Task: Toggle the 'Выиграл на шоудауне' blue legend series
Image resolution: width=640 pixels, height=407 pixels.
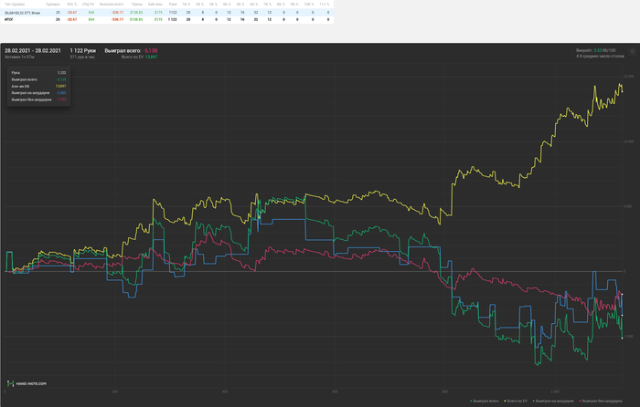Action: click(553, 402)
